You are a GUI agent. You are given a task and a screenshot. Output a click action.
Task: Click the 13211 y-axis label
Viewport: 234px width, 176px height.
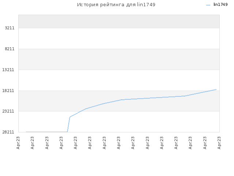8,70
